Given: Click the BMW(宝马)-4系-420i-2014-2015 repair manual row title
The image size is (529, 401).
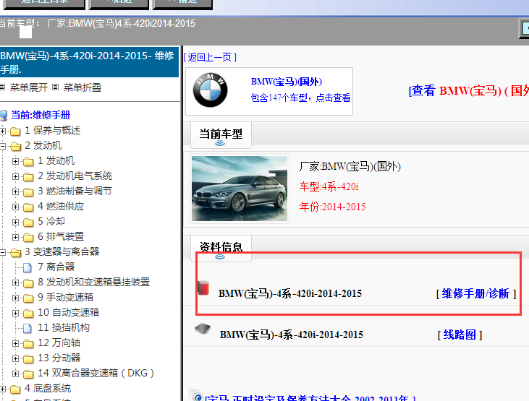Looking at the screenshot, I should (290, 293).
